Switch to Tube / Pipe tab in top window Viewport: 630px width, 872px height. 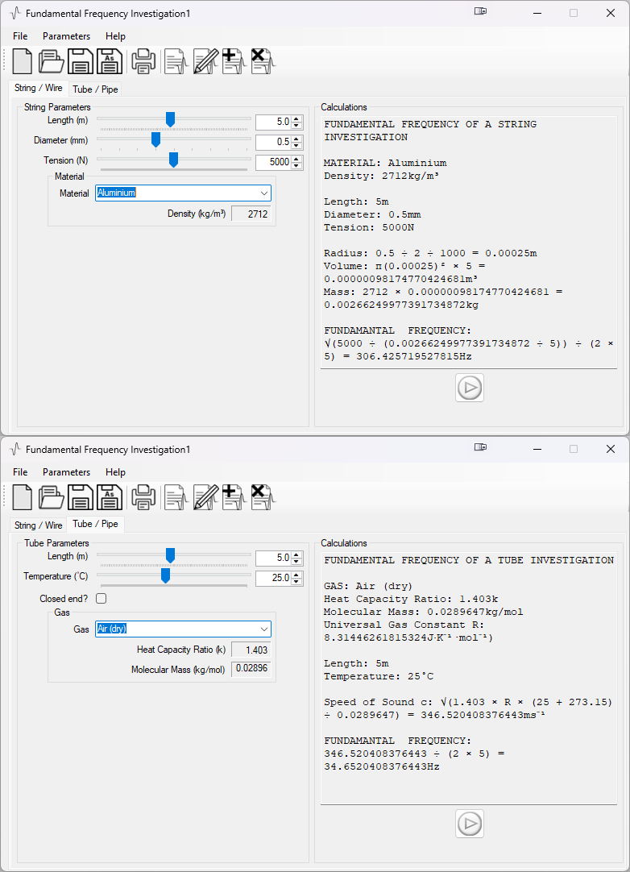pyautogui.click(x=95, y=89)
